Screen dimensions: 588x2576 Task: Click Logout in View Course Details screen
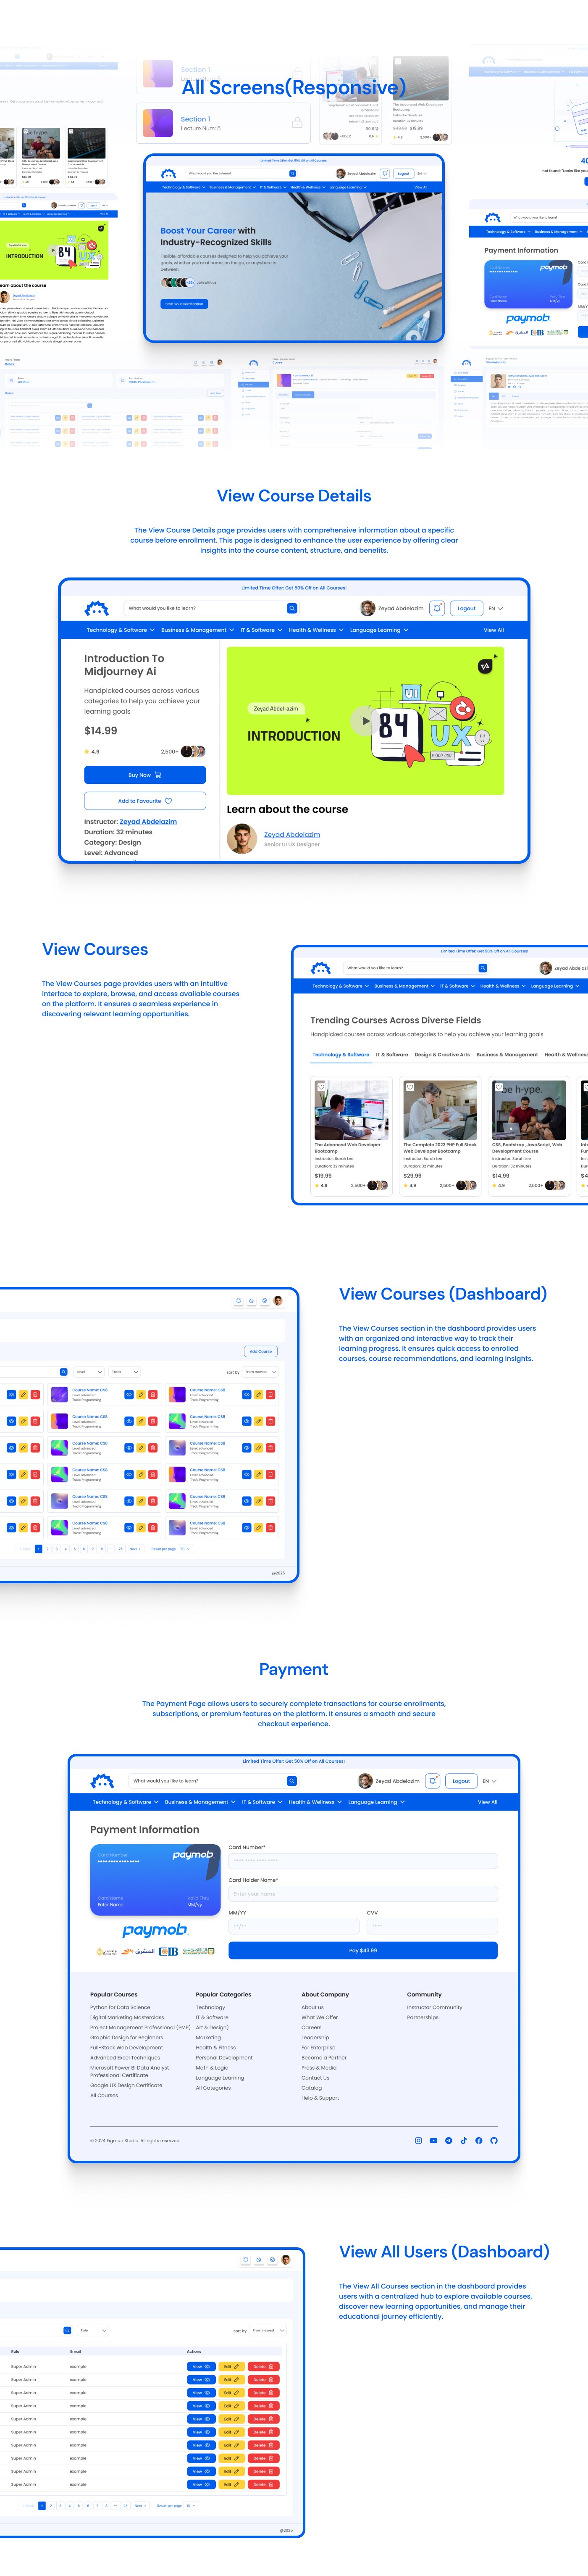(466, 608)
